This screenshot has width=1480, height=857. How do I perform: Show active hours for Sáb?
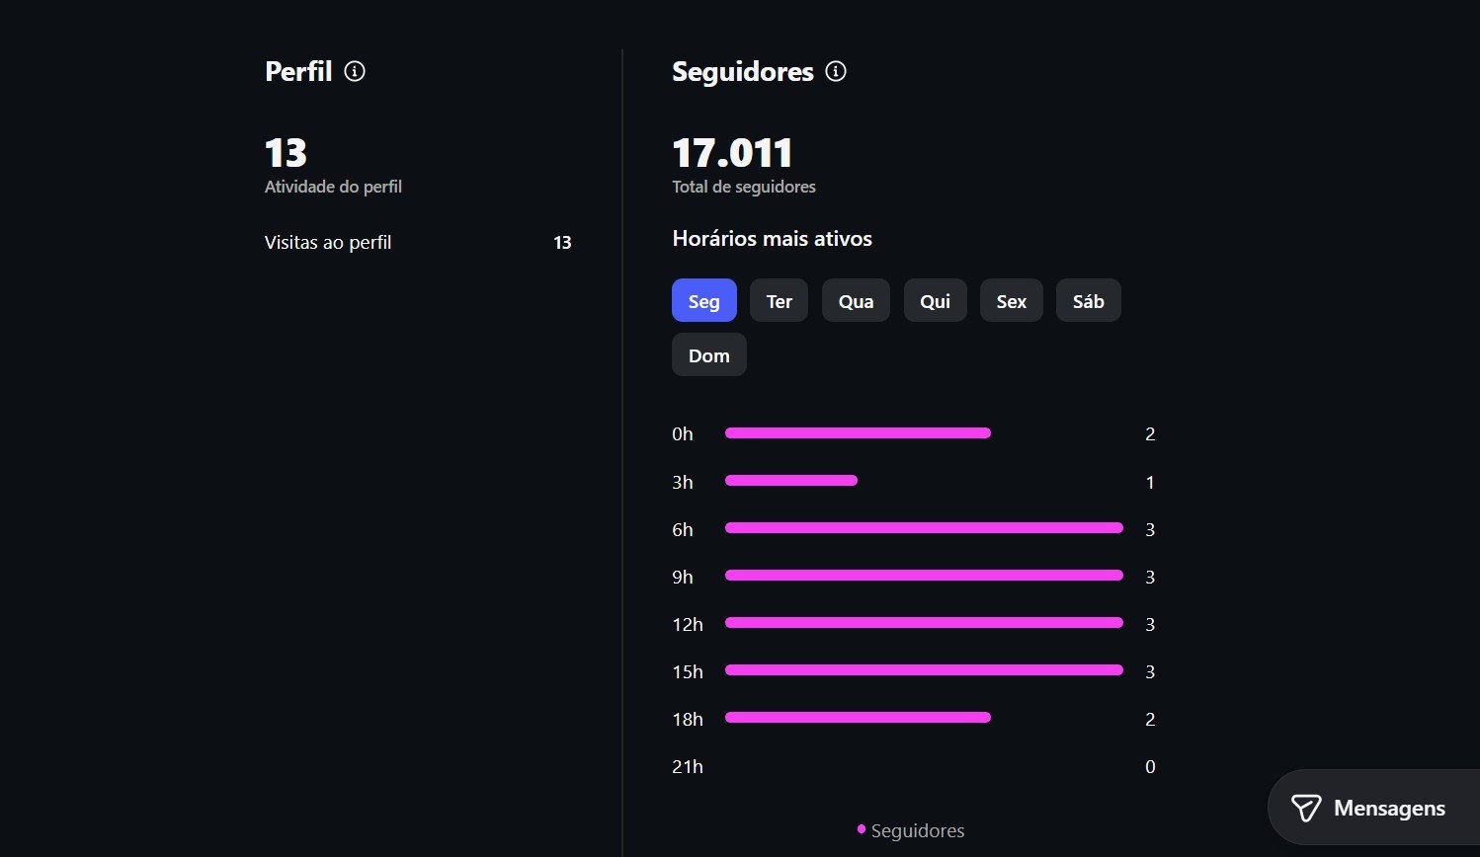click(x=1088, y=301)
